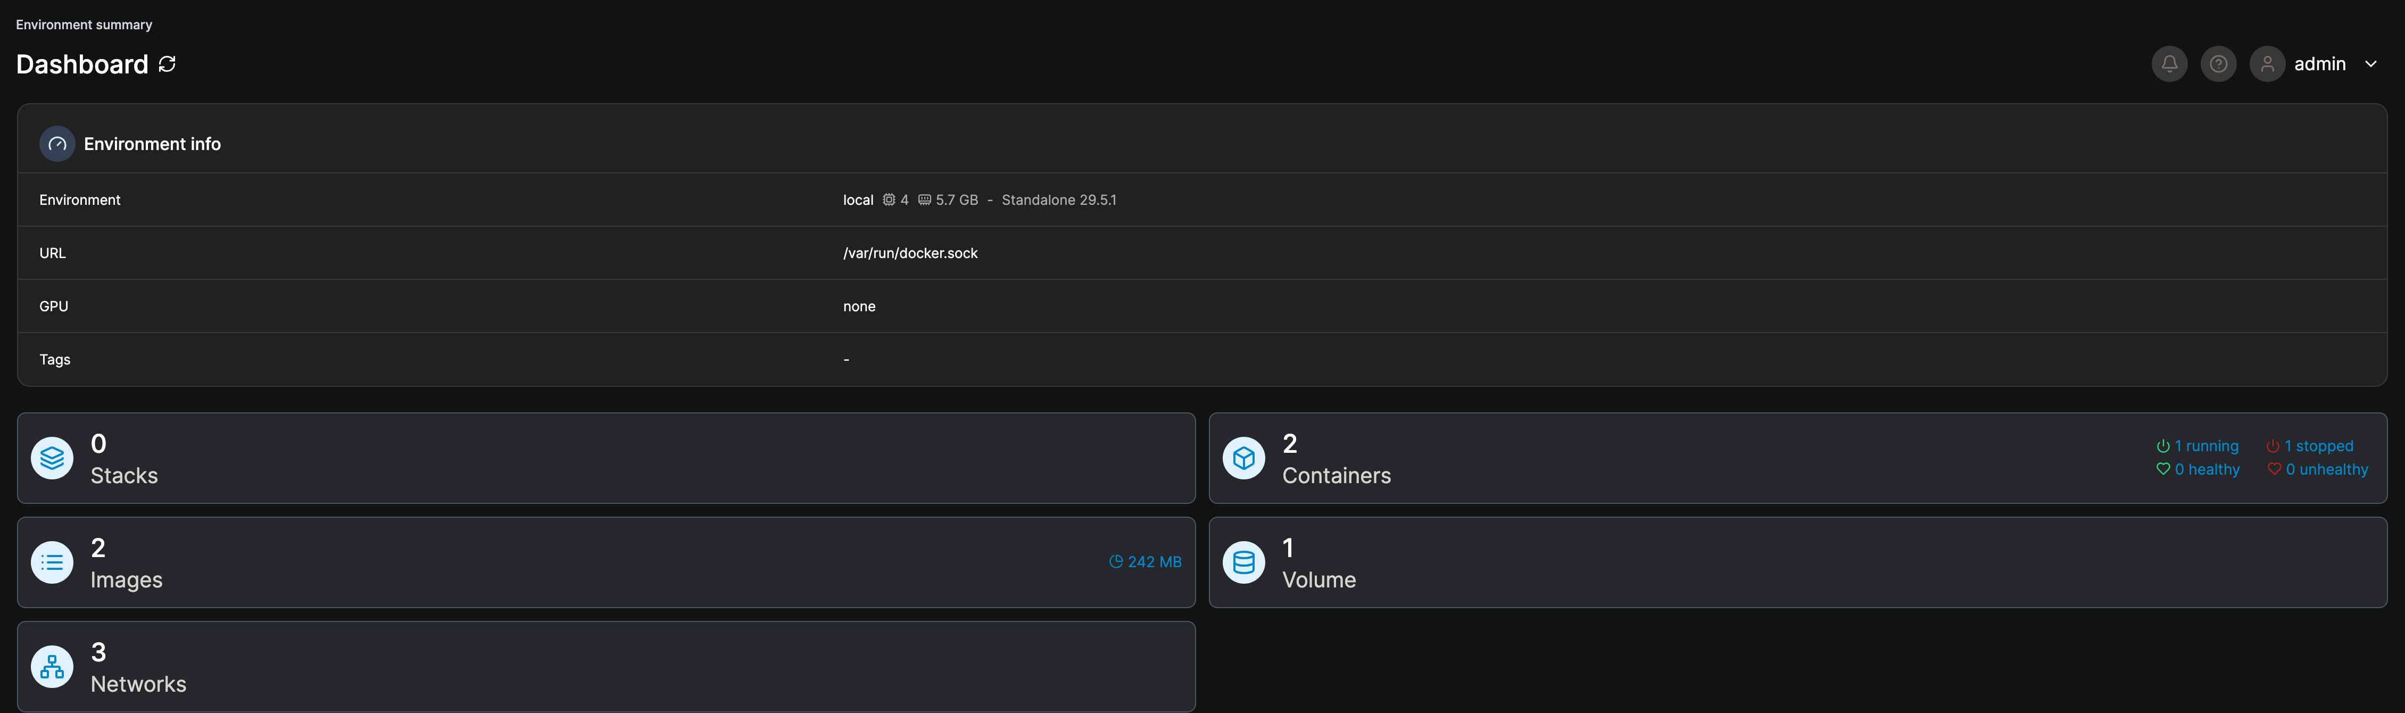Click the 'URL' row label
Image resolution: width=2405 pixels, height=713 pixels.
point(52,253)
